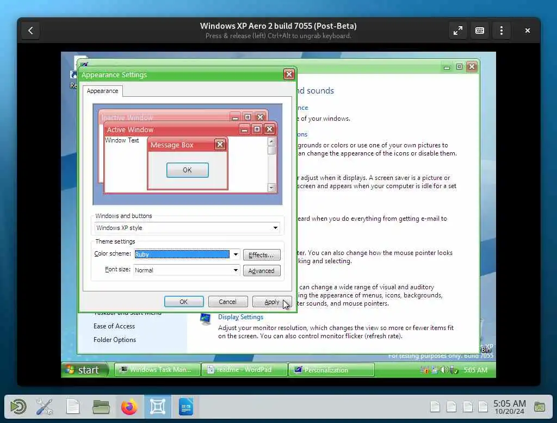Click the XP tray safely remove hardware icon
Image resolution: width=557 pixels, height=423 pixels.
[454, 370]
